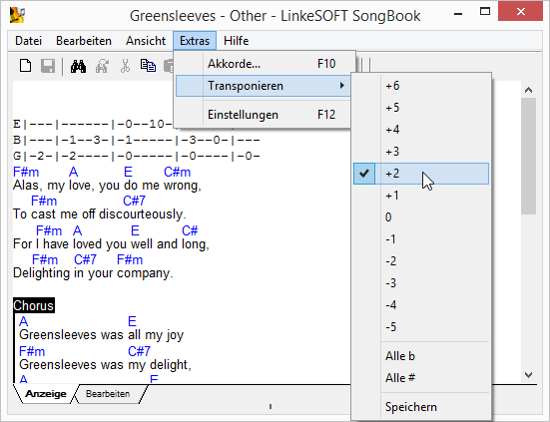Open the Bearbeiten menu

pyautogui.click(x=84, y=41)
